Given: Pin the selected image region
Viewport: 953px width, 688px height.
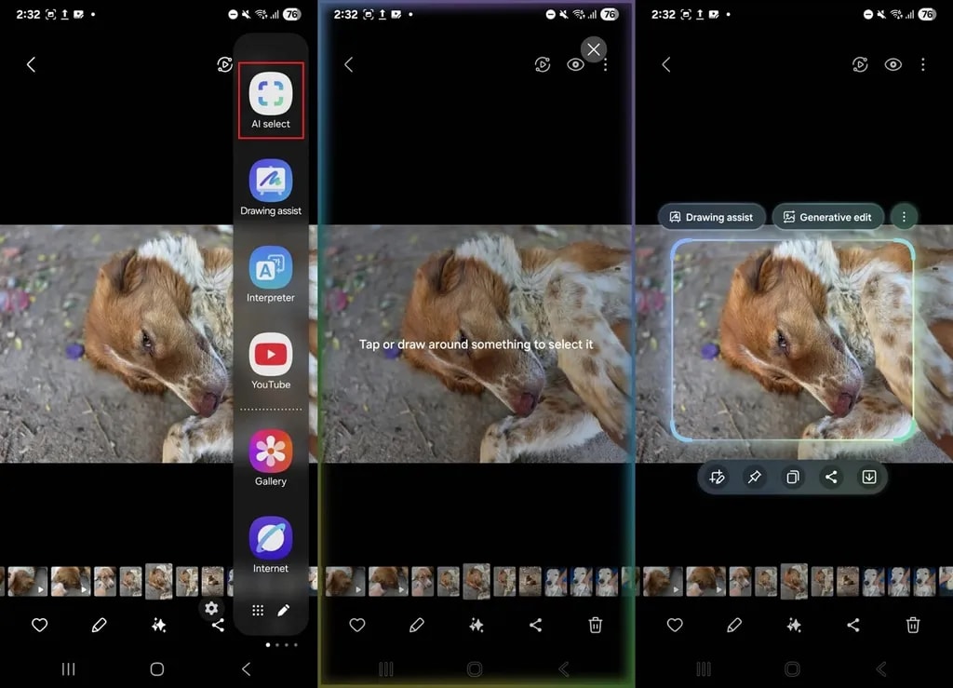Looking at the screenshot, I should (754, 477).
